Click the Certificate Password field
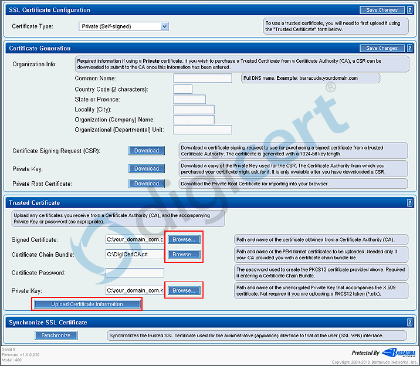The image size is (420, 366). click(x=135, y=273)
